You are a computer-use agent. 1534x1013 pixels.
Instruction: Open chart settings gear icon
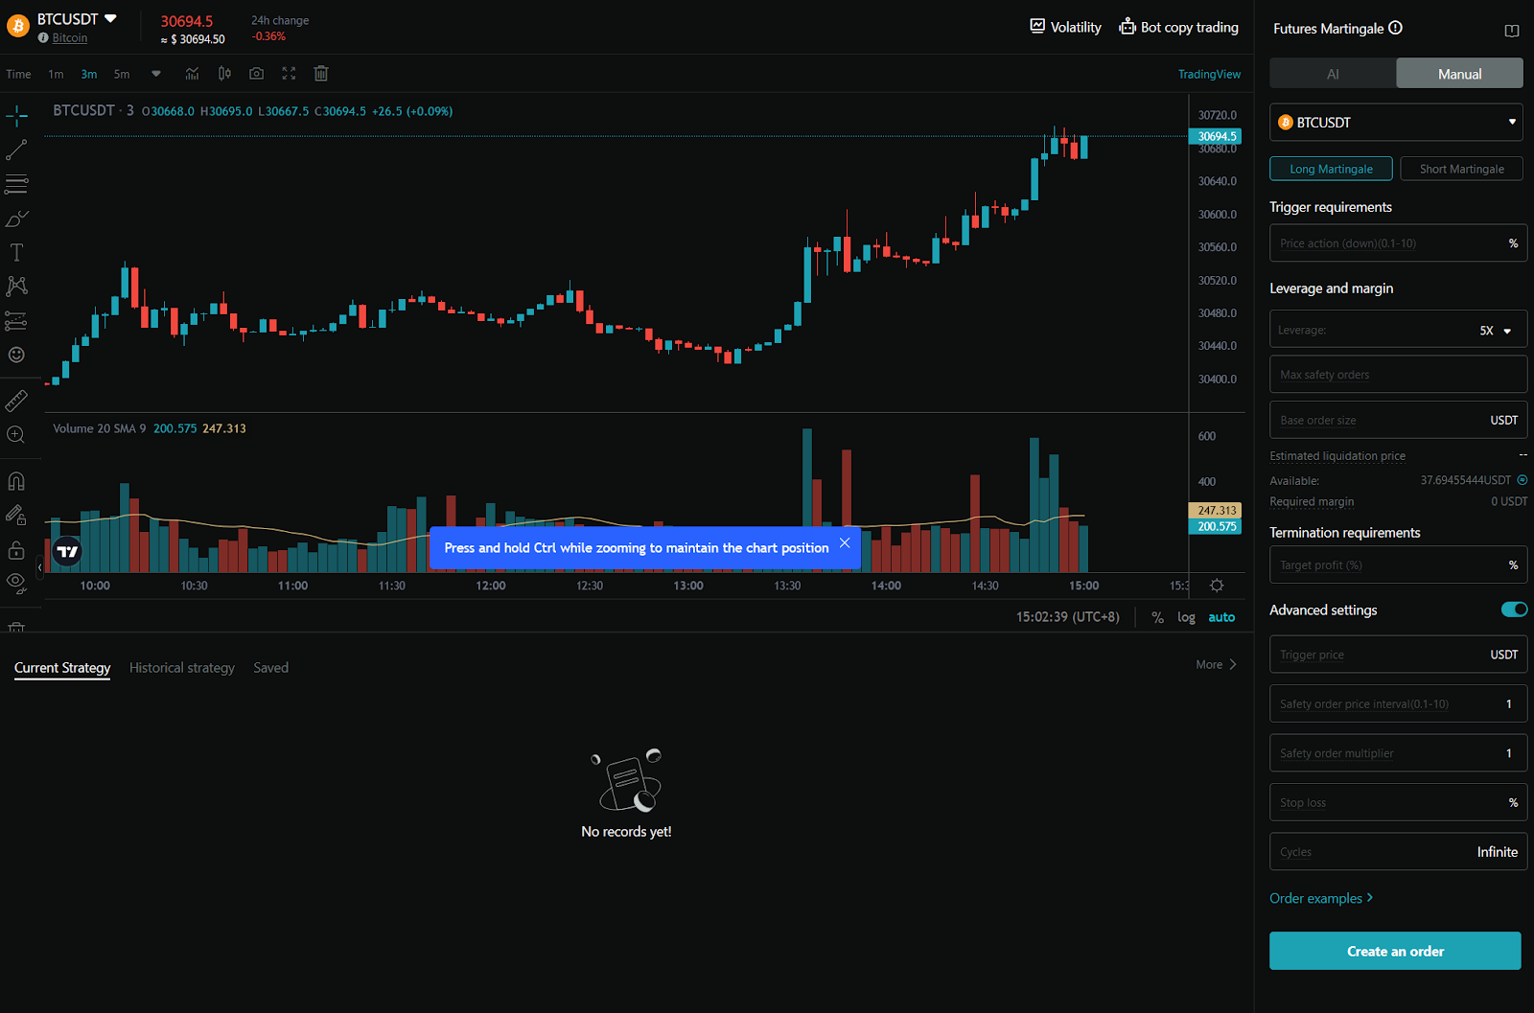coord(1217,586)
